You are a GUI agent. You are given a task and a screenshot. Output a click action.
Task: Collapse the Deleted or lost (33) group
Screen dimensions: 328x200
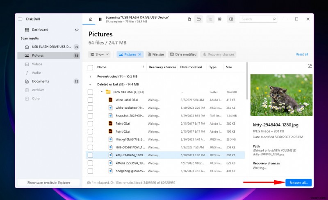90,85
